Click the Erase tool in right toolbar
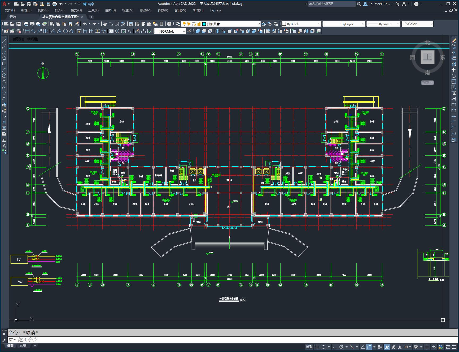The width and height of the screenshot is (459, 352). (454, 41)
